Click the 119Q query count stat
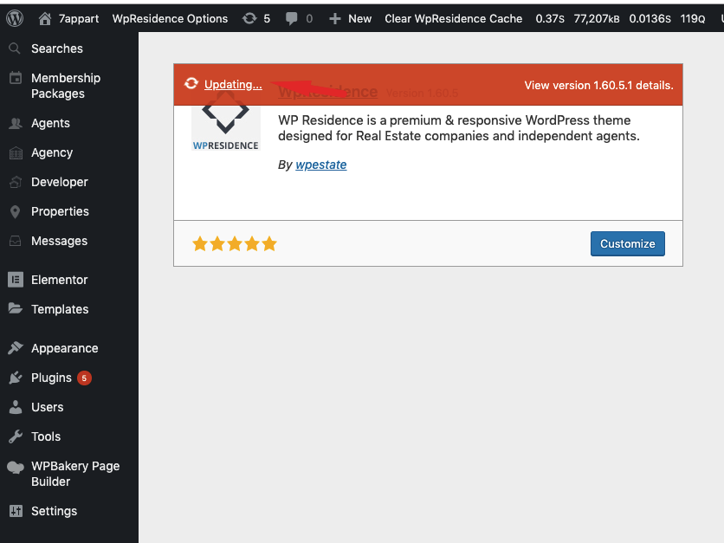This screenshot has width=724, height=543. [x=693, y=18]
